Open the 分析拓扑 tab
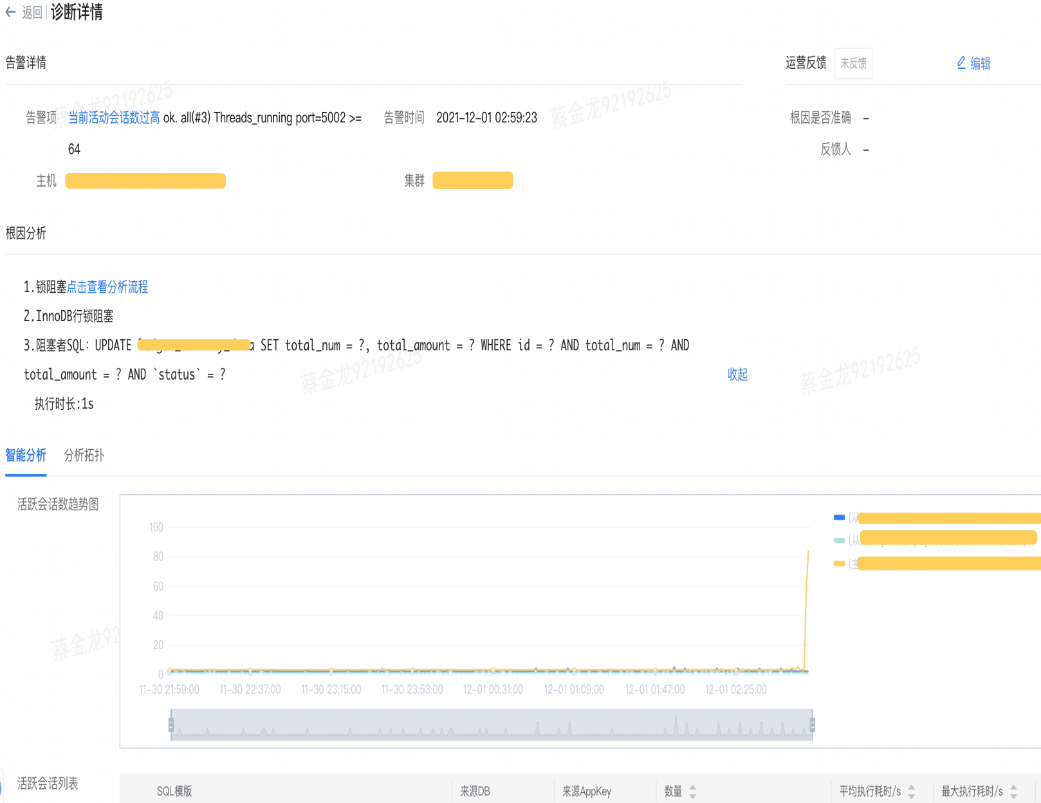This screenshot has height=803, width=1041. click(84, 456)
